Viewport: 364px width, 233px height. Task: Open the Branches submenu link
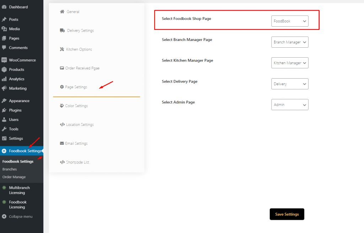pyautogui.click(x=10, y=169)
